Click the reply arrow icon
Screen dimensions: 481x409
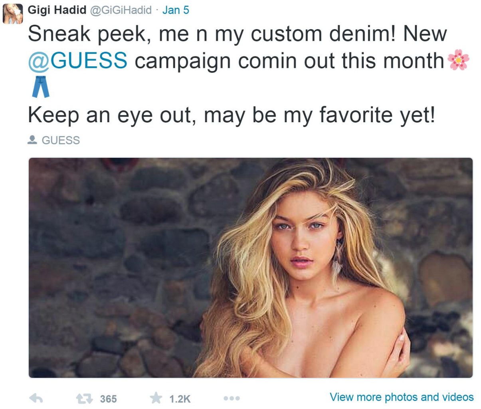(36, 398)
